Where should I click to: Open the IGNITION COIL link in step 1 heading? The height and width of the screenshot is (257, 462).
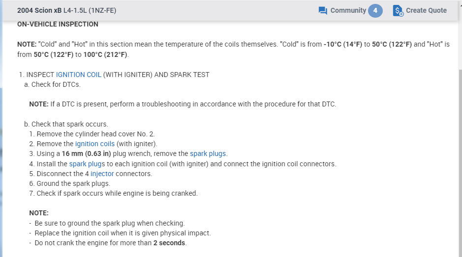[79, 75]
